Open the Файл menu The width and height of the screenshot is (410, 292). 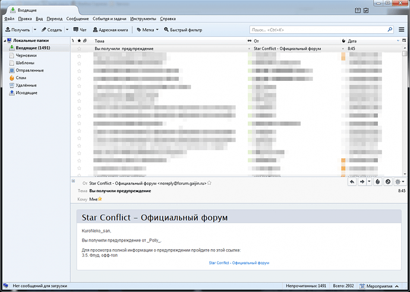pyautogui.click(x=10, y=19)
